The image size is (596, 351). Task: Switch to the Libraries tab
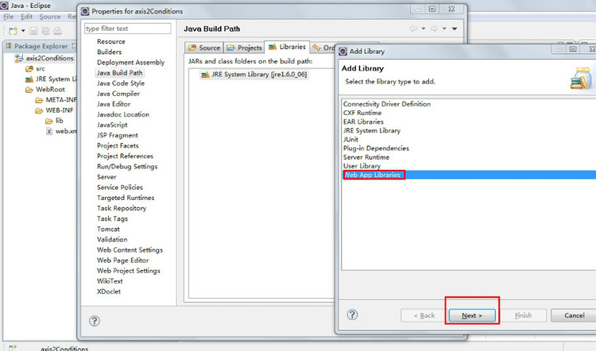pos(287,47)
